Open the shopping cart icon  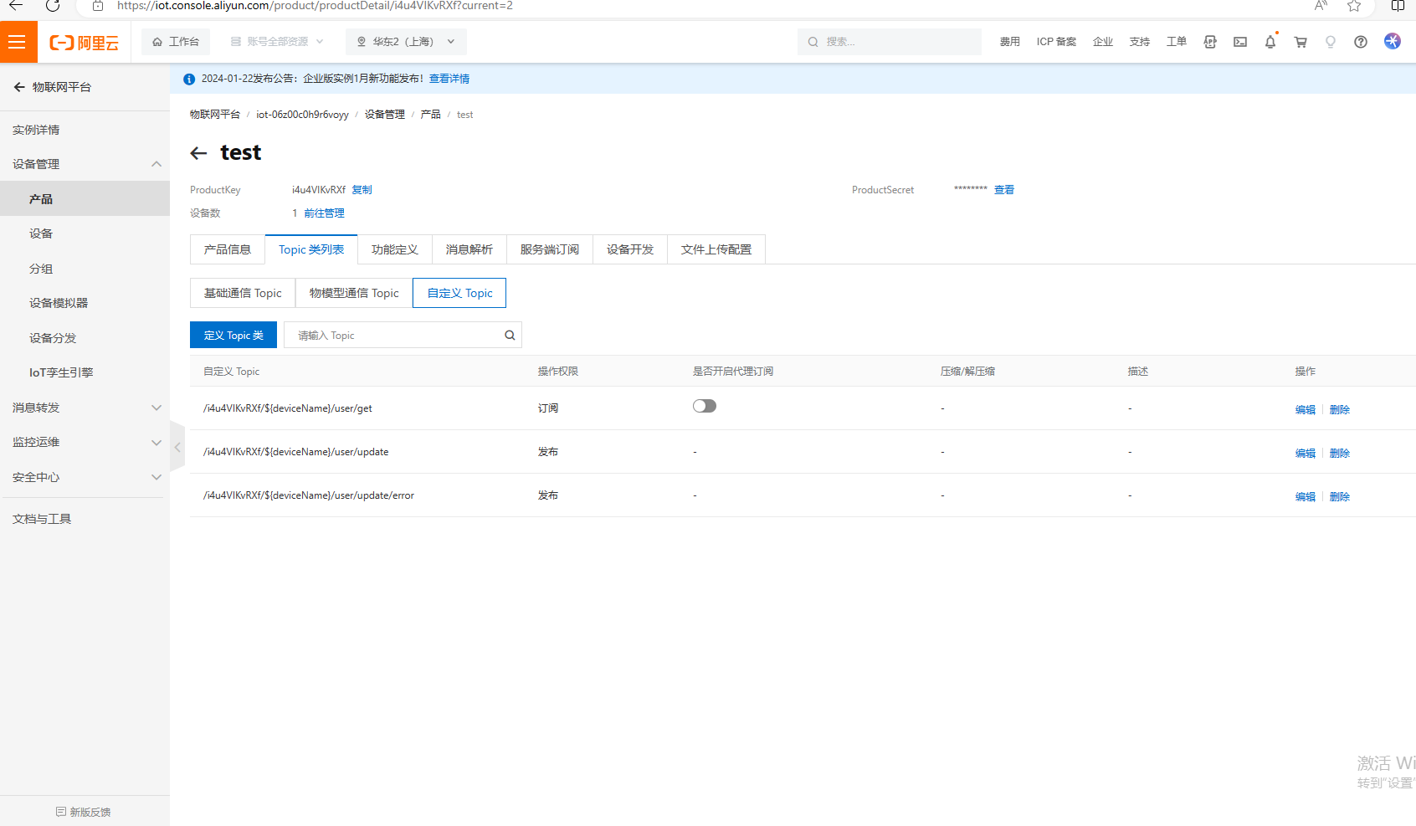(1300, 42)
